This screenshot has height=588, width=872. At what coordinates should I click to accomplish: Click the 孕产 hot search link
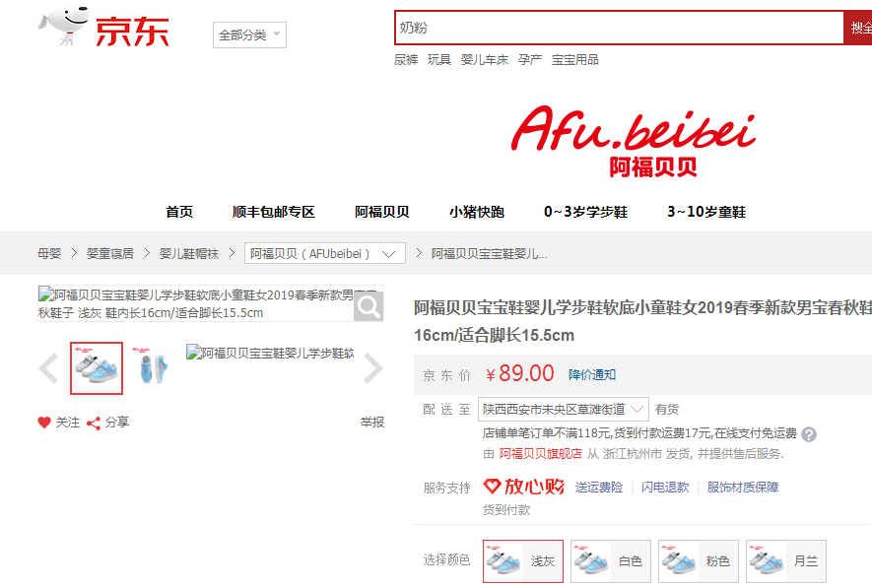point(530,60)
